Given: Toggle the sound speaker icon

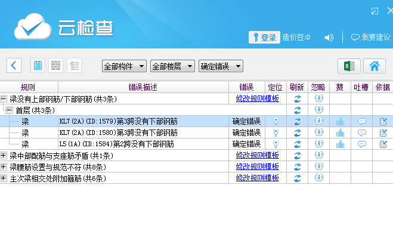Looking at the screenshot, I should [x=329, y=38].
